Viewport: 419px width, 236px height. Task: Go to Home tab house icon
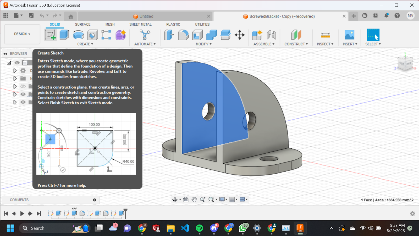pos(71,17)
